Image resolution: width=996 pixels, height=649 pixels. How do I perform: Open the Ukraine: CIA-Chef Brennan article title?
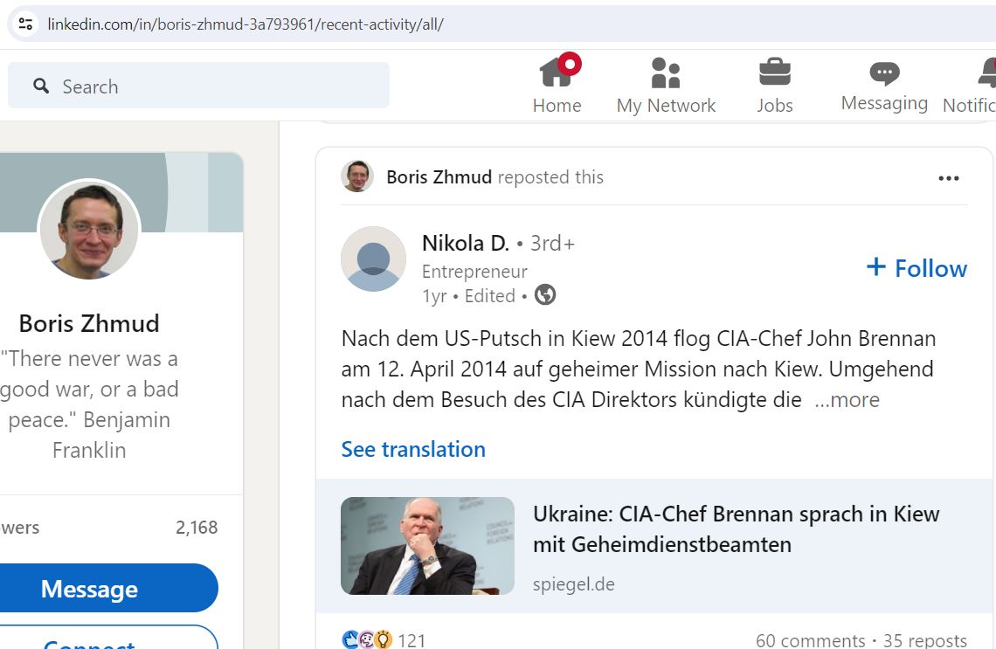[x=737, y=529]
